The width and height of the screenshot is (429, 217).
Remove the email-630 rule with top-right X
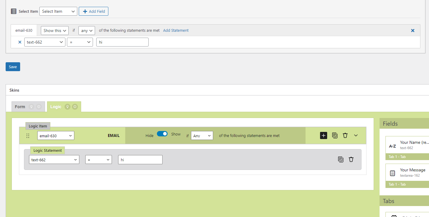pos(413,31)
